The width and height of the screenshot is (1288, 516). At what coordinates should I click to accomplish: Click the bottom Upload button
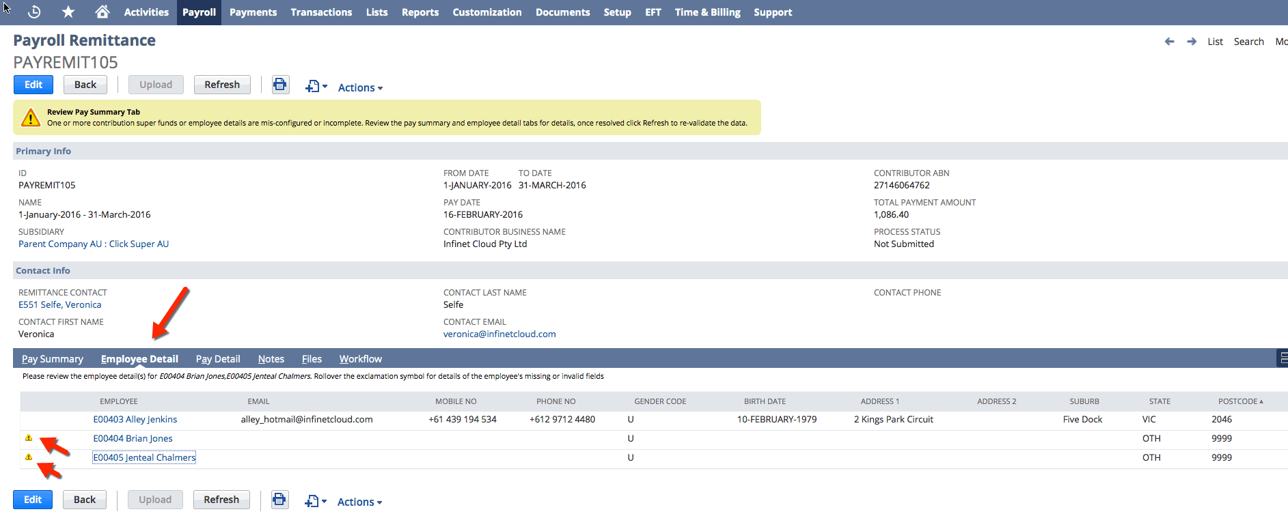pos(155,500)
